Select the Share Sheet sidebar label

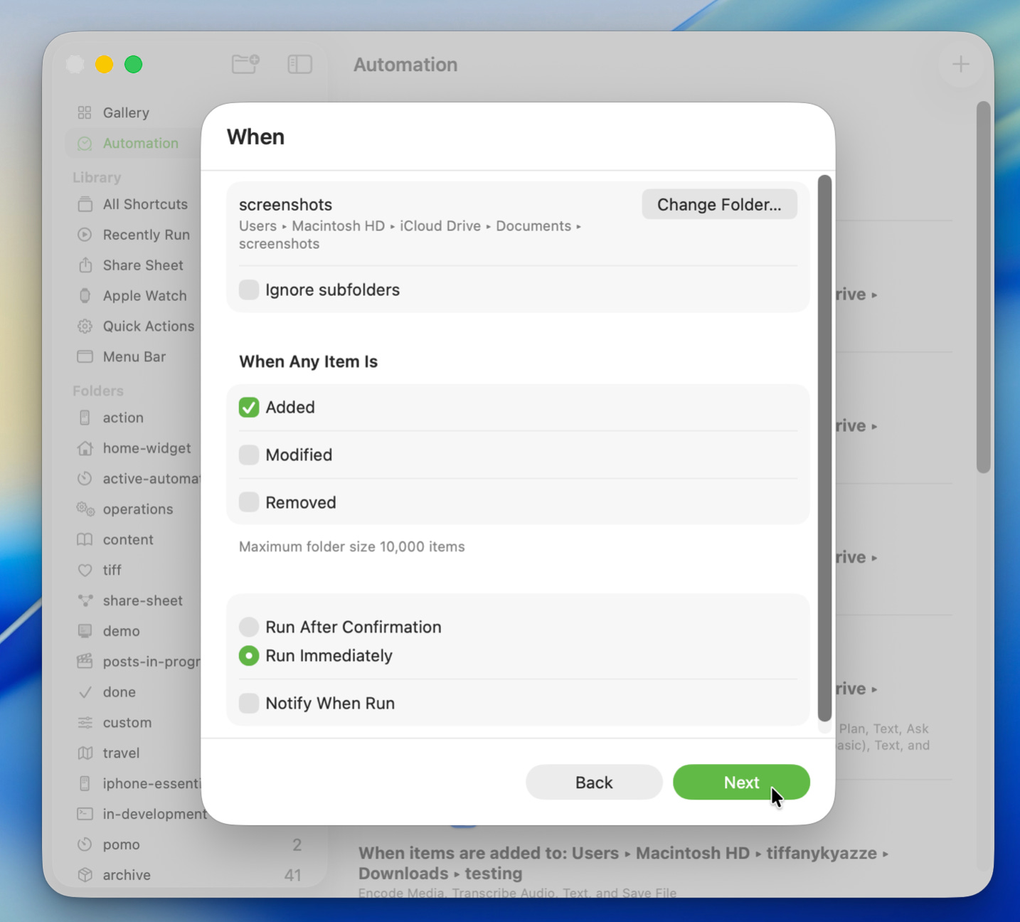point(143,265)
